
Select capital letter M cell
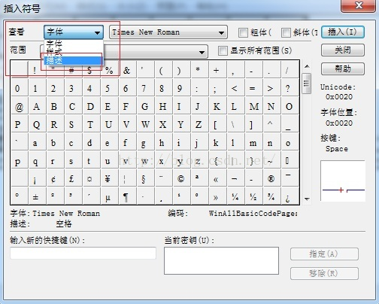pos(253,106)
